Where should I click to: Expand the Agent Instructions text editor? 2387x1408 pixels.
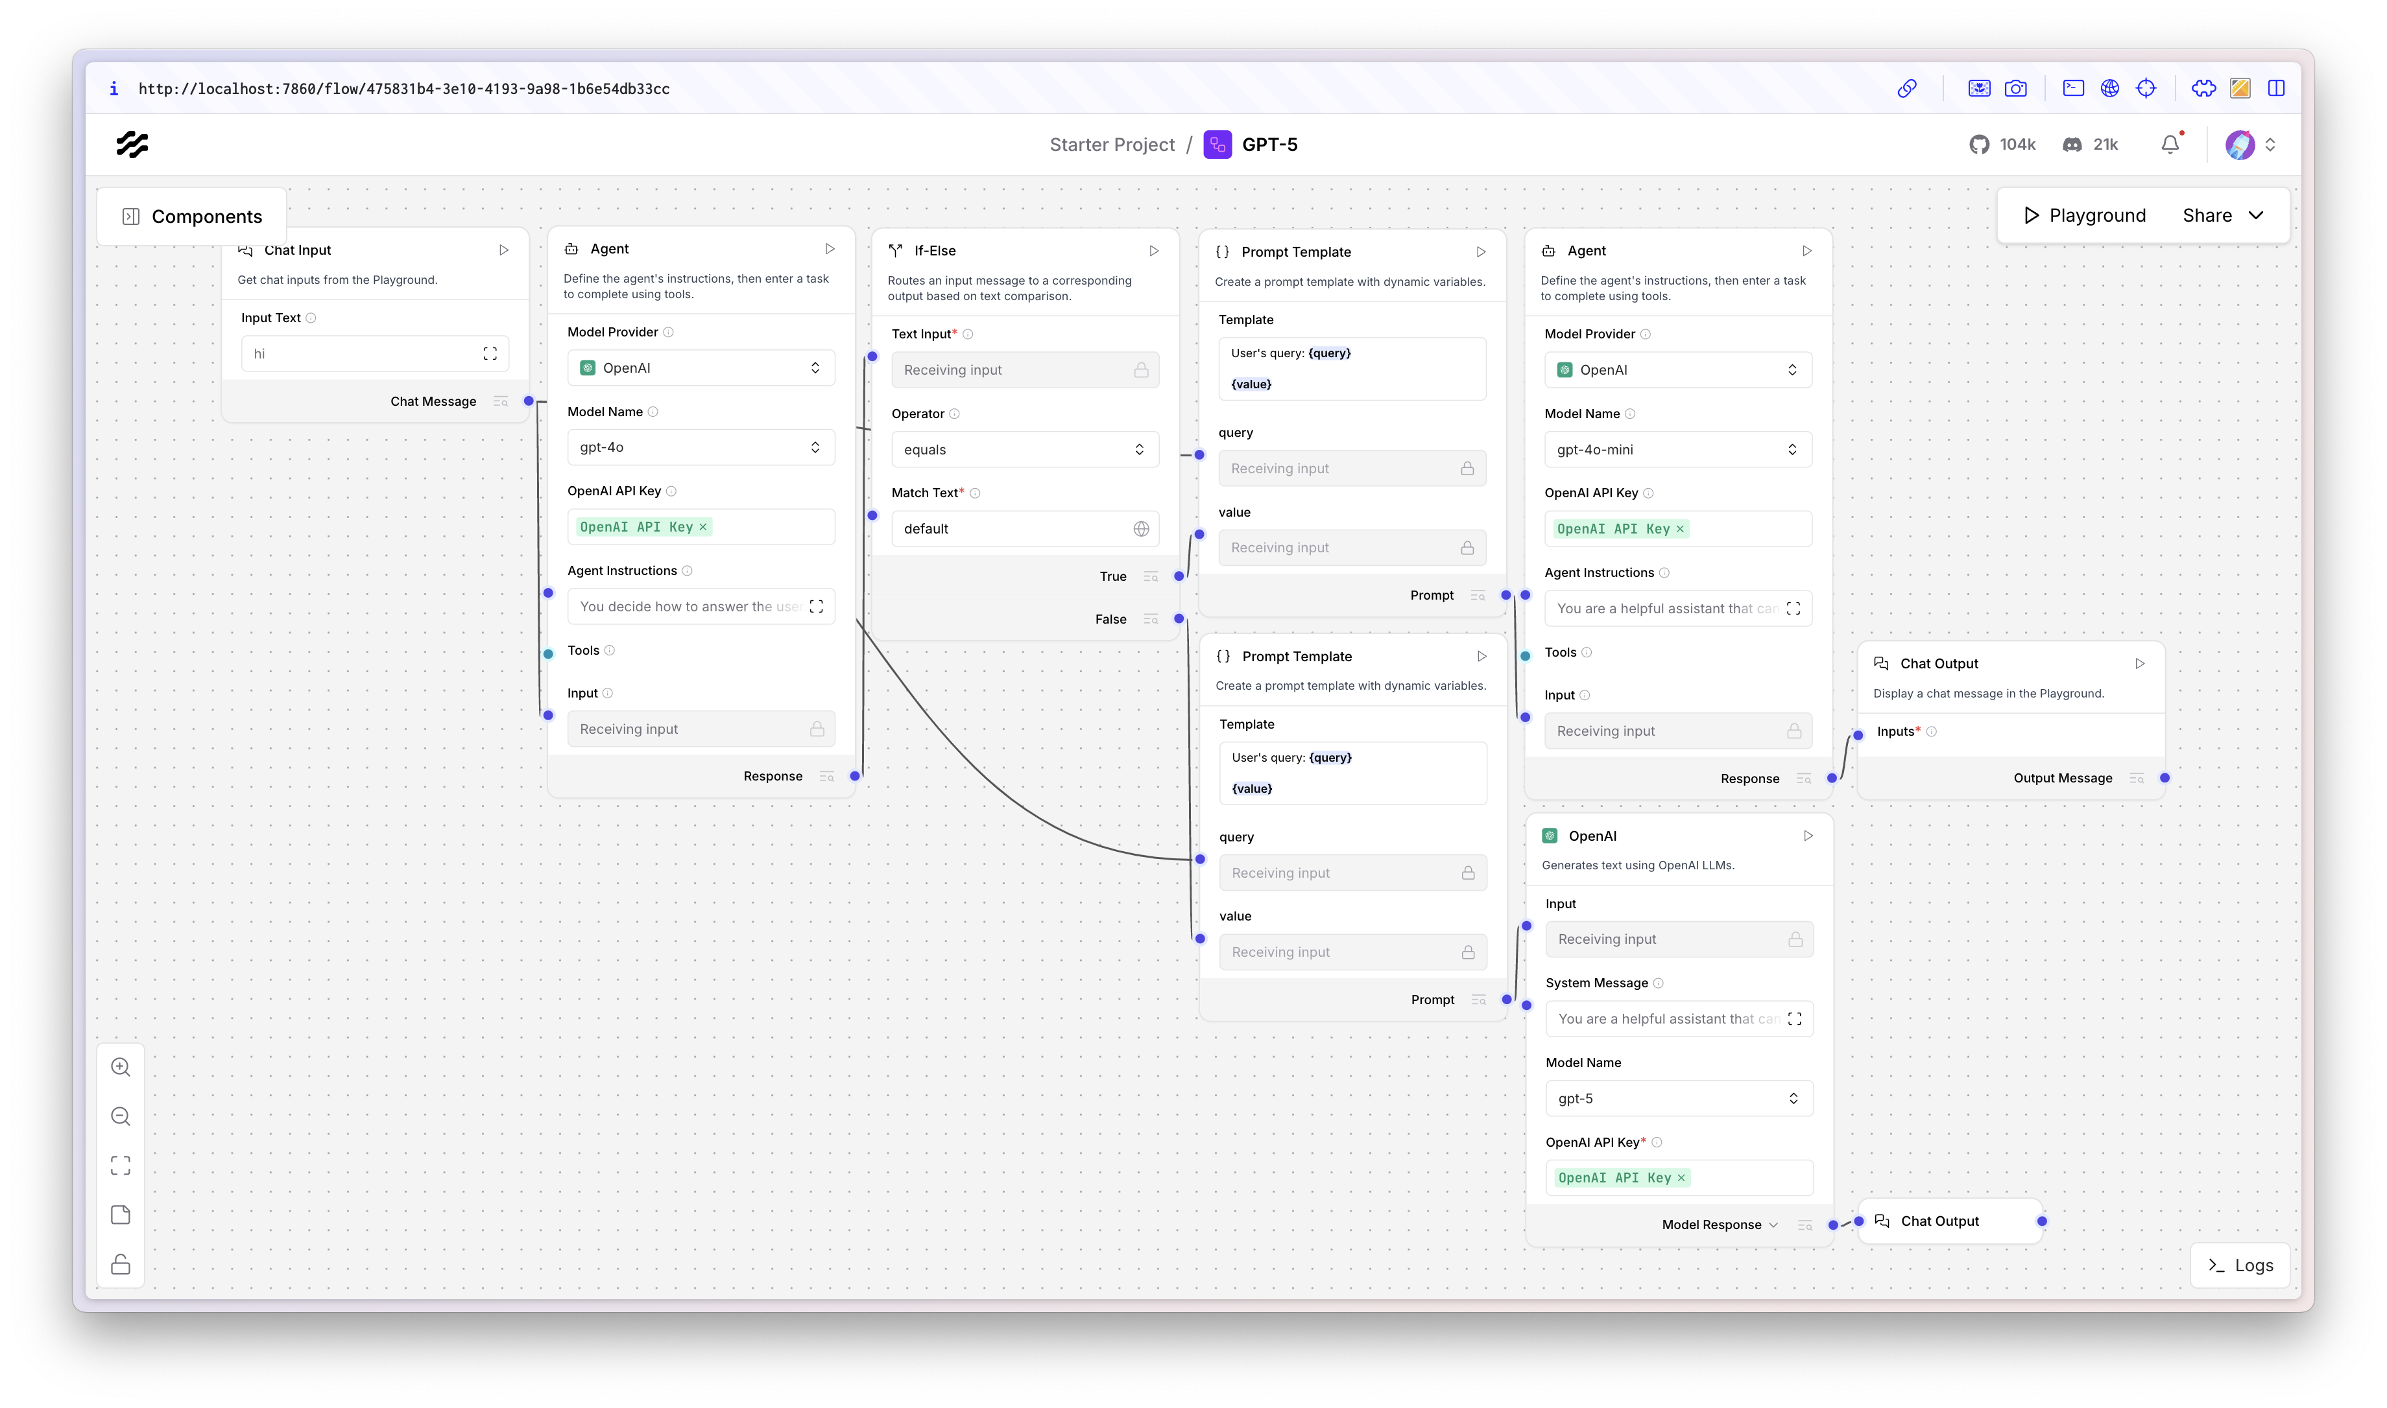pos(816,606)
